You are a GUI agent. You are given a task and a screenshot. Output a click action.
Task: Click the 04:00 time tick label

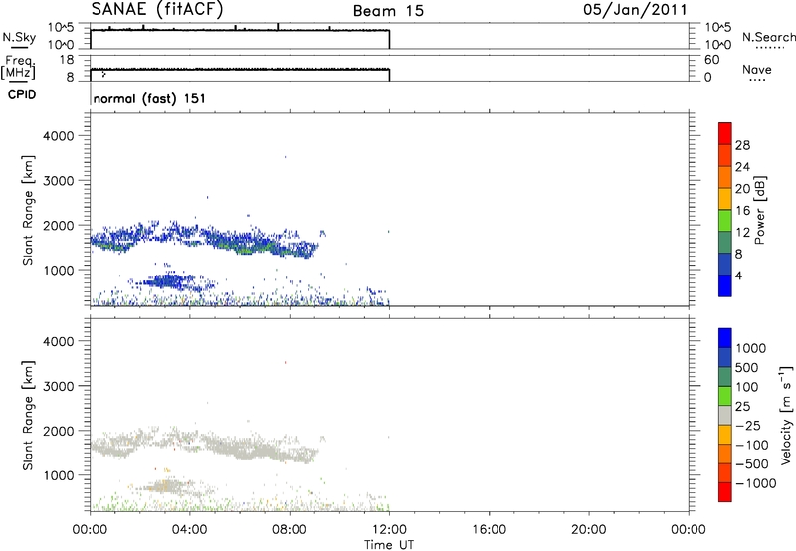click(189, 530)
